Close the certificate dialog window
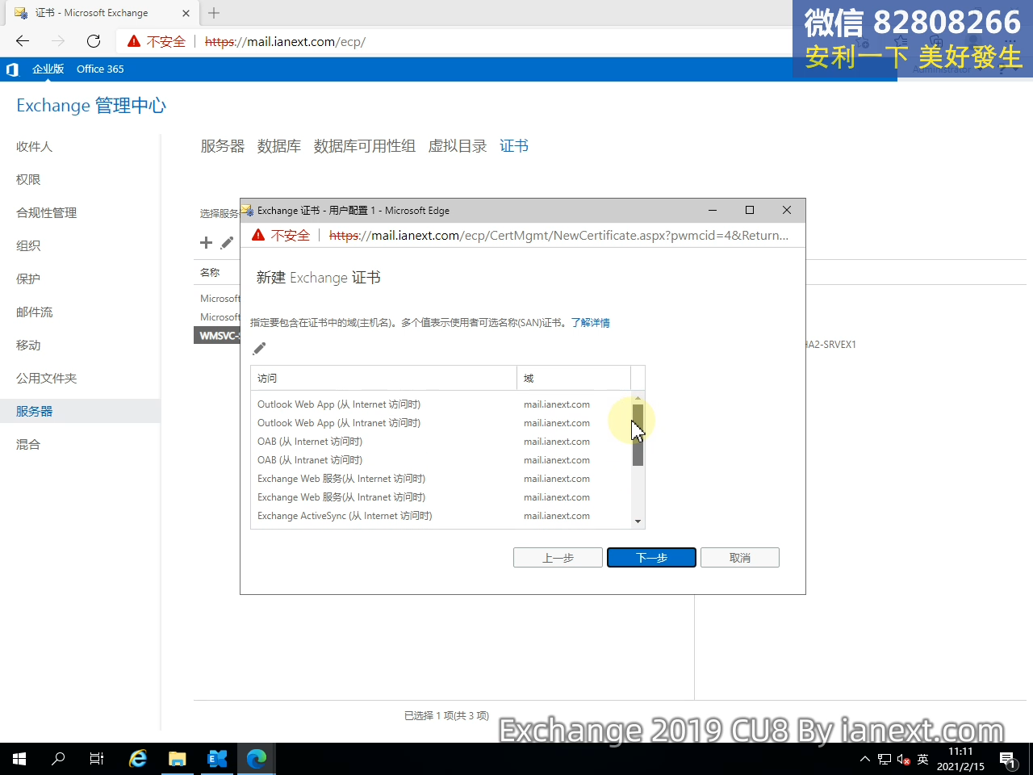This screenshot has height=775, width=1033. [x=787, y=210]
